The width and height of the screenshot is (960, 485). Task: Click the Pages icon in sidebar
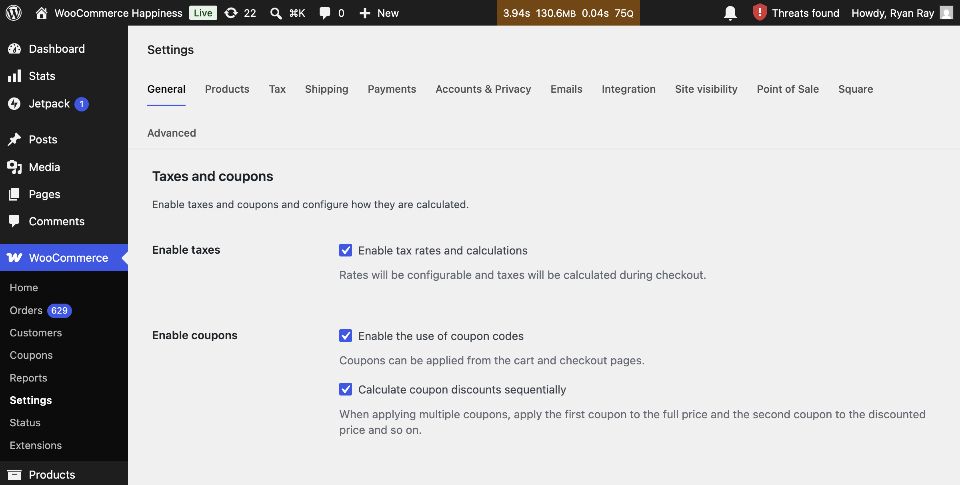pos(14,194)
